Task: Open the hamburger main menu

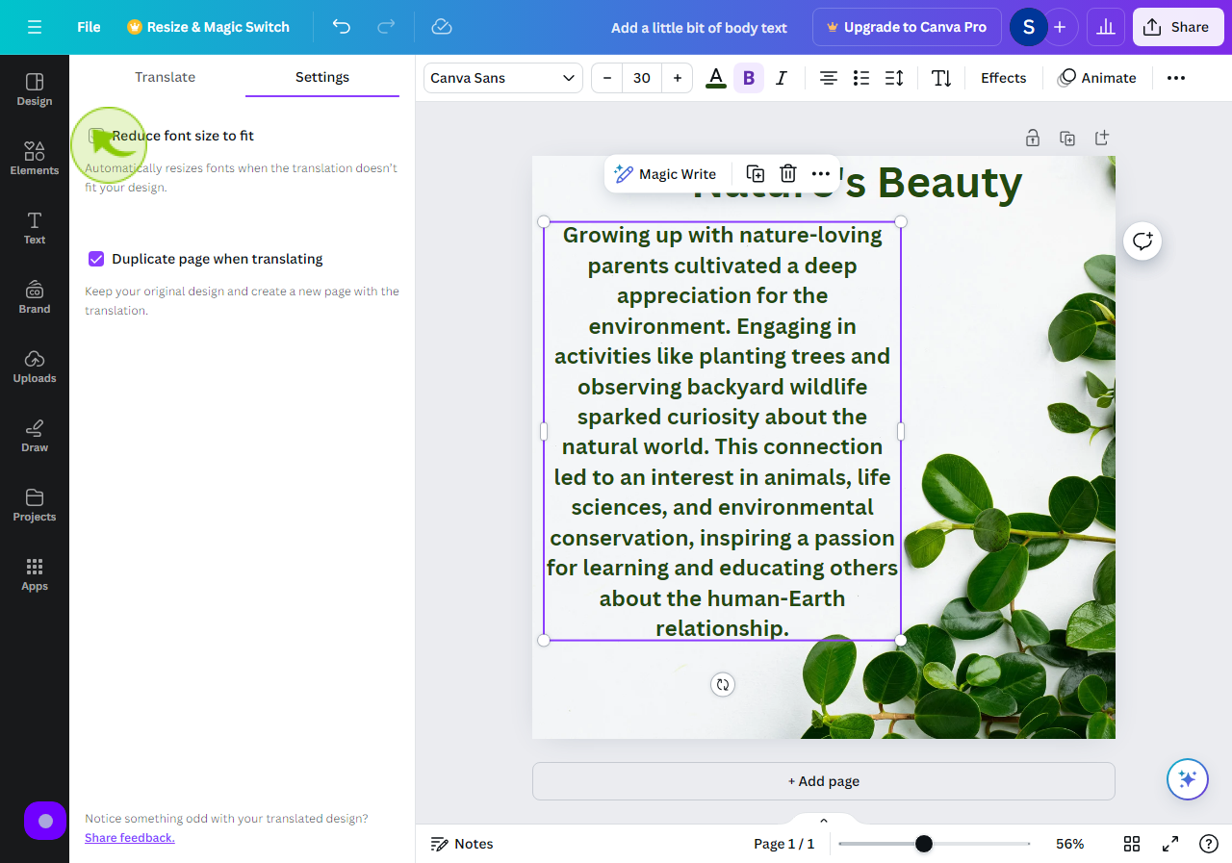Action: point(35,27)
